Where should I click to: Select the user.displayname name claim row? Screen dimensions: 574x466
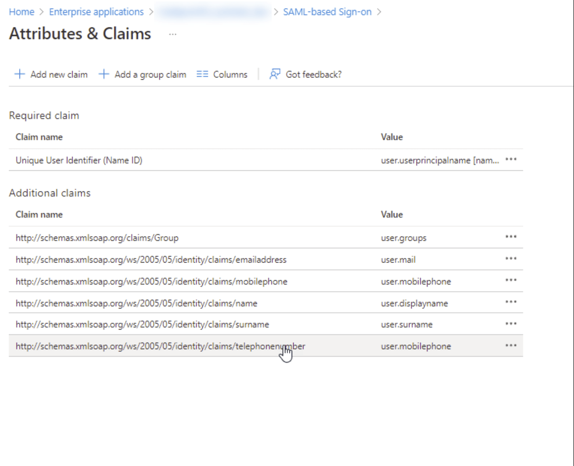pyautogui.click(x=136, y=303)
